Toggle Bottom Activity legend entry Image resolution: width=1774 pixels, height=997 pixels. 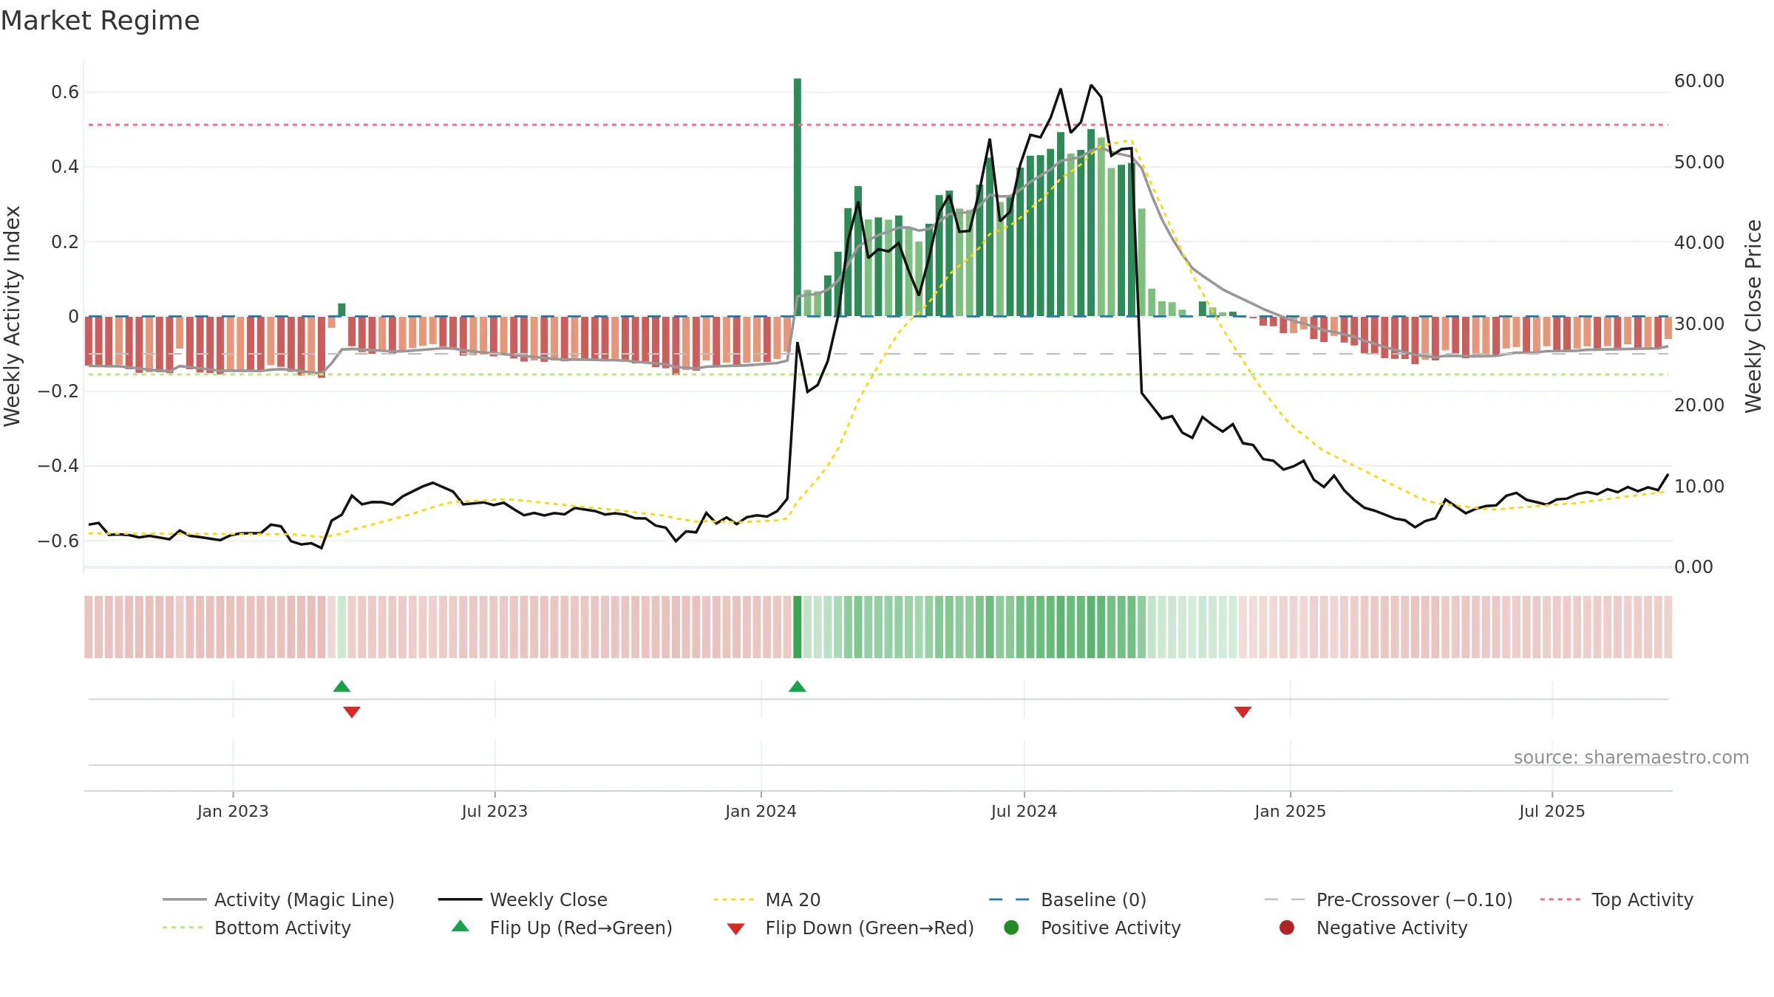pos(256,928)
